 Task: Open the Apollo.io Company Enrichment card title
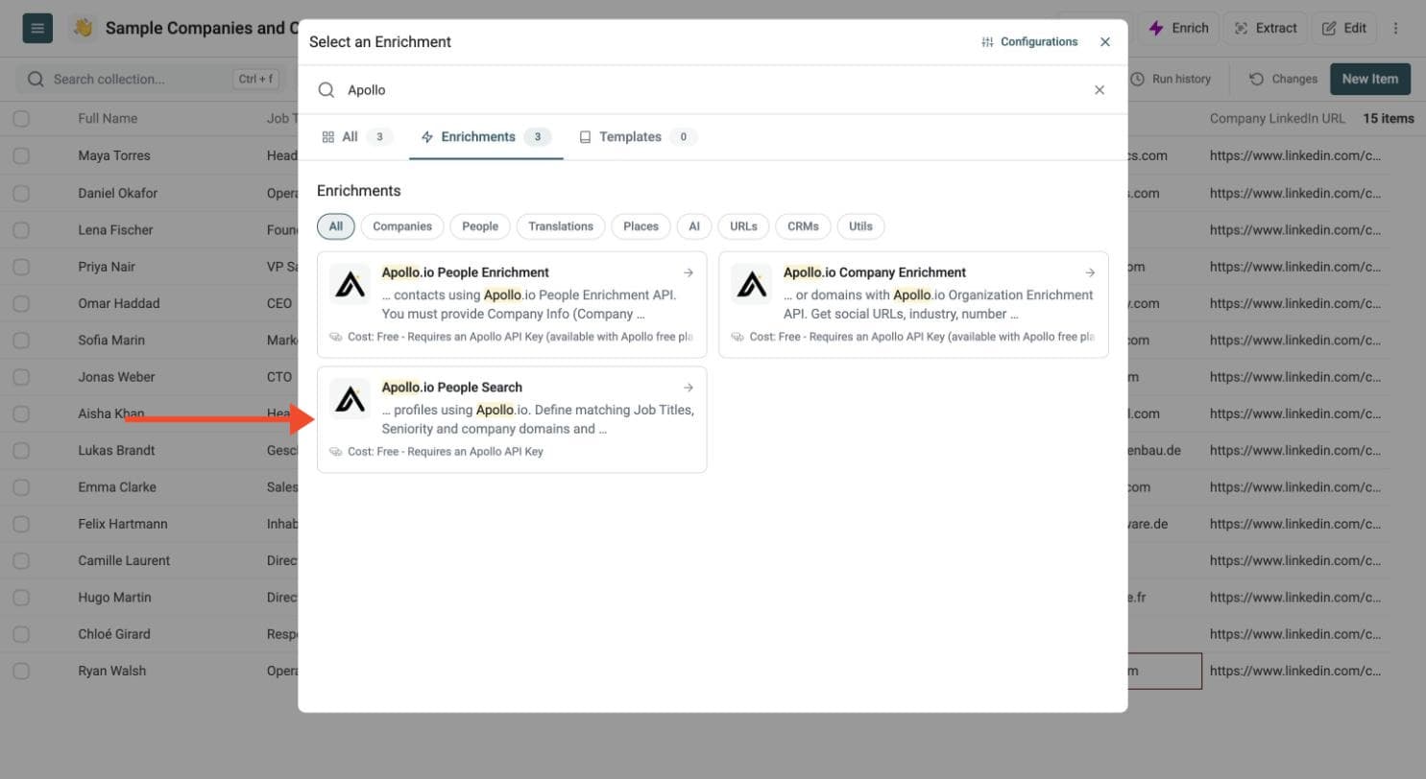[875, 272]
